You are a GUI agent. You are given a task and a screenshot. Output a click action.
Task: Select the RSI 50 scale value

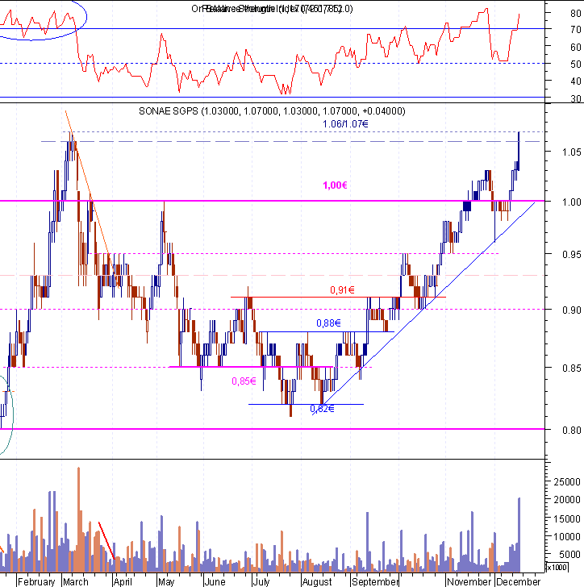click(x=576, y=64)
